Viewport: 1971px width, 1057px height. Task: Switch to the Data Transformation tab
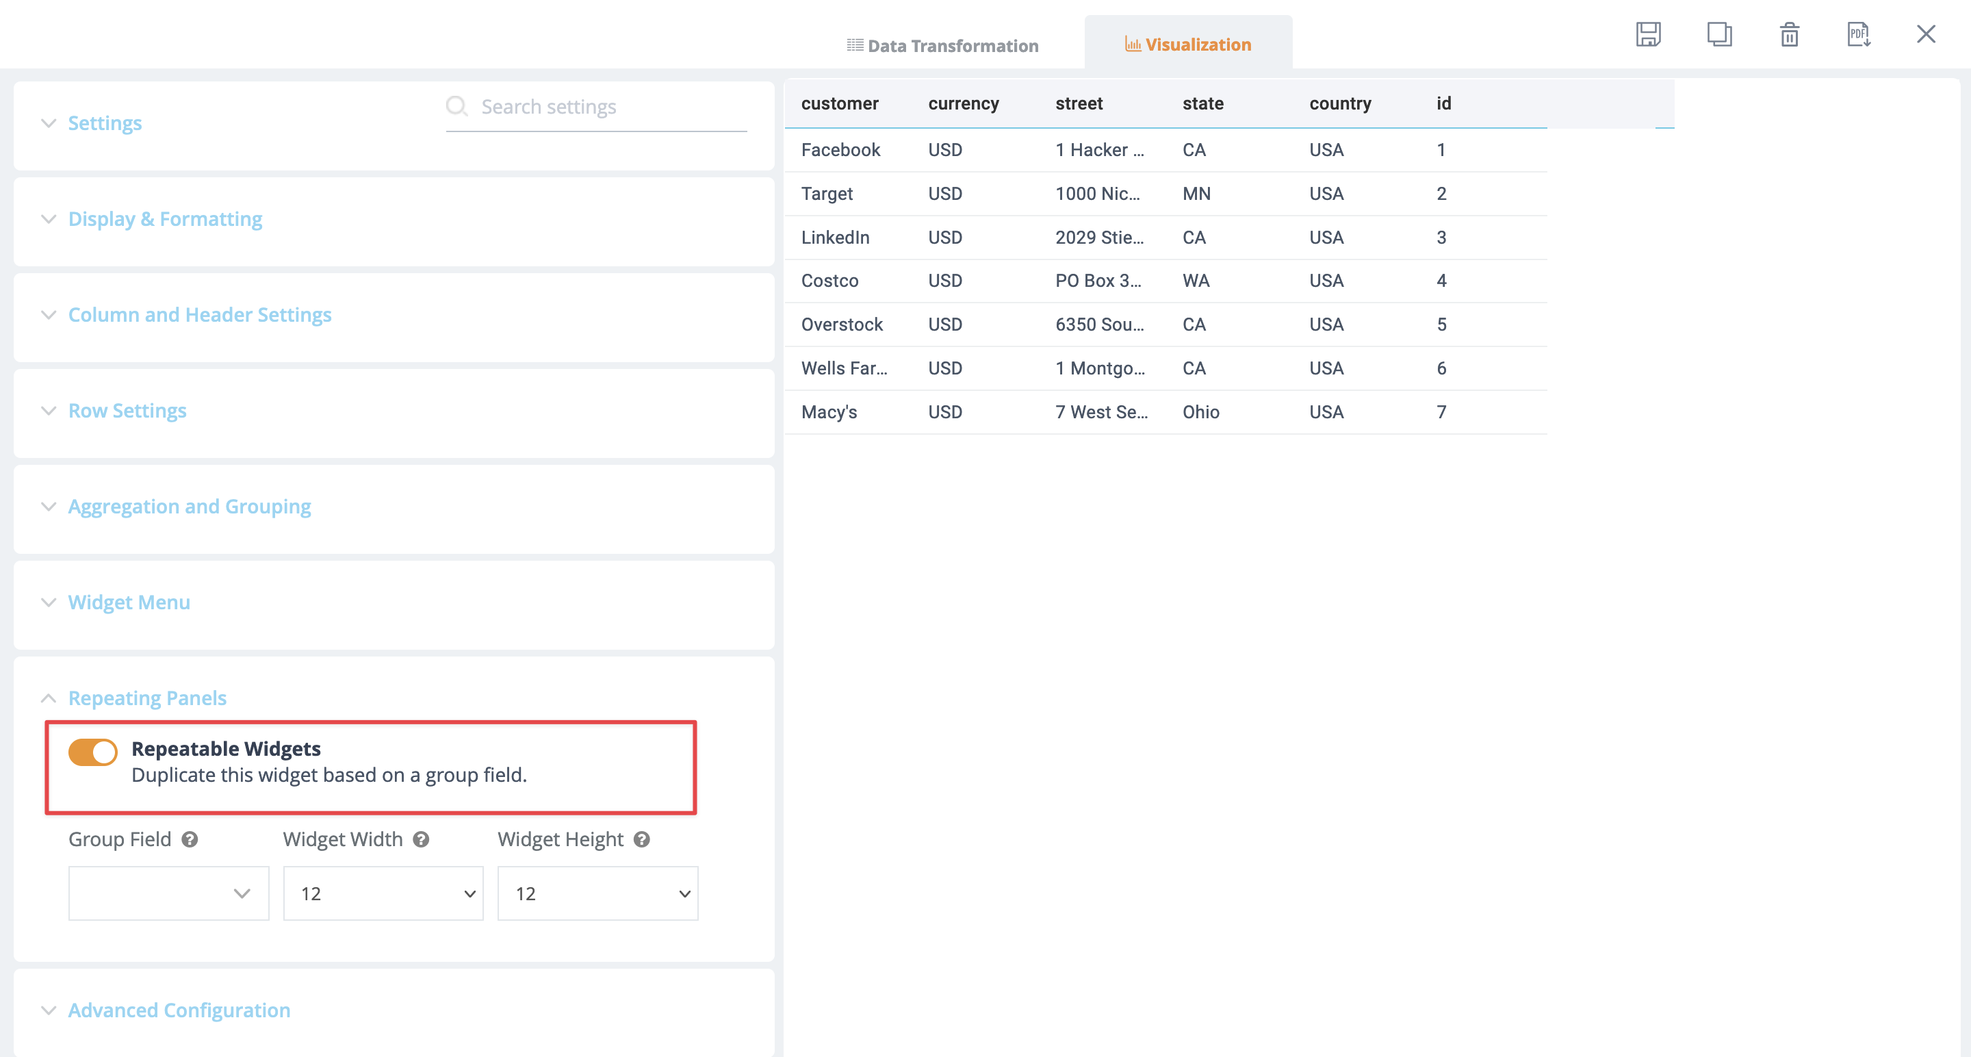pos(944,44)
